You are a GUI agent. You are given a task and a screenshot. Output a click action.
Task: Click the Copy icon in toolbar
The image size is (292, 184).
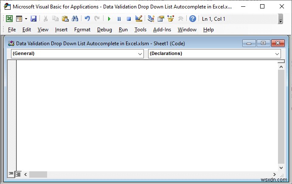click(55, 19)
